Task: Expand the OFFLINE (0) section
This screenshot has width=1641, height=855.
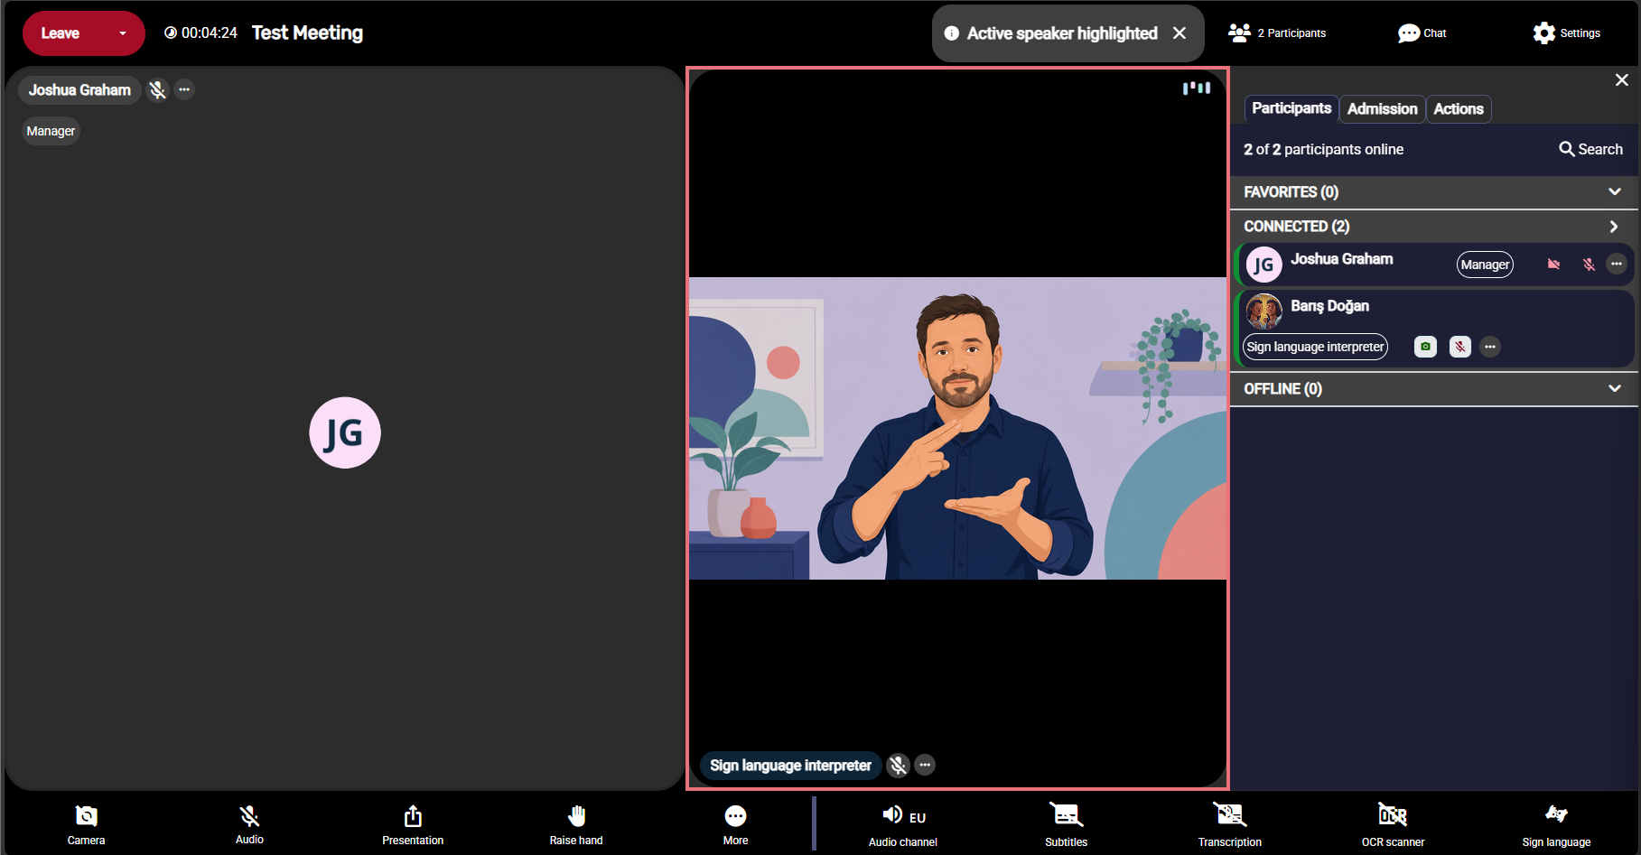Action: coord(1434,389)
